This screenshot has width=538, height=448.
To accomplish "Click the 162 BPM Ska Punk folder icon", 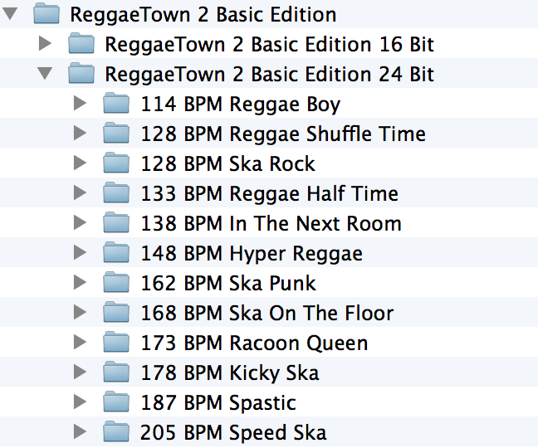I will (116, 283).
